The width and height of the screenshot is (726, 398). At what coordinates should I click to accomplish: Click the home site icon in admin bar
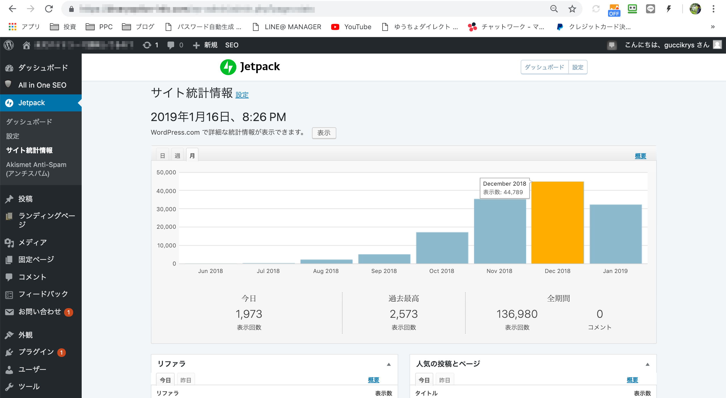[x=26, y=45]
